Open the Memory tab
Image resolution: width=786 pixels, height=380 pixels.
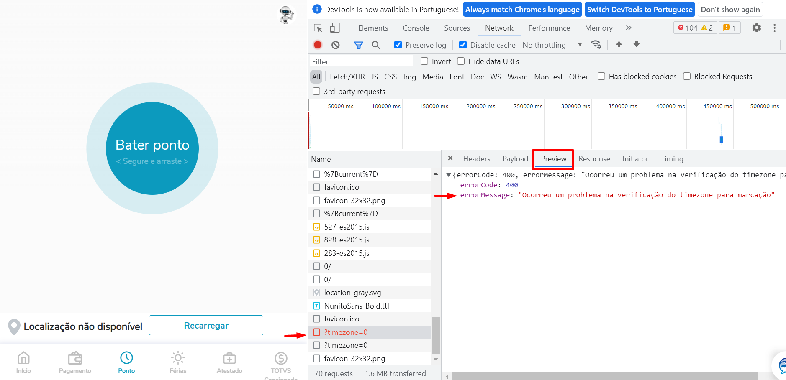coord(598,28)
